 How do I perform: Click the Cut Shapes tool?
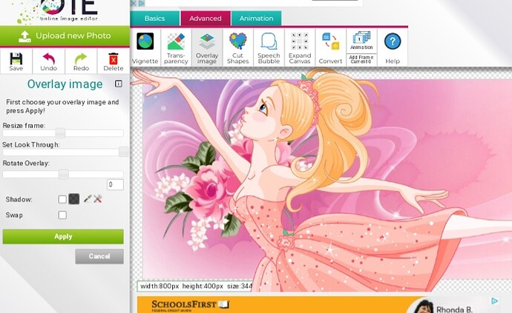click(237, 47)
